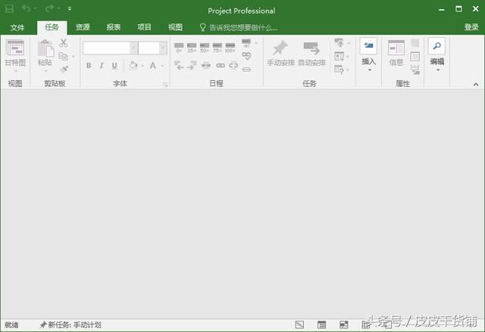Switch to the 项目 ribbon tab
This screenshot has width=485, height=332.
click(x=145, y=27)
